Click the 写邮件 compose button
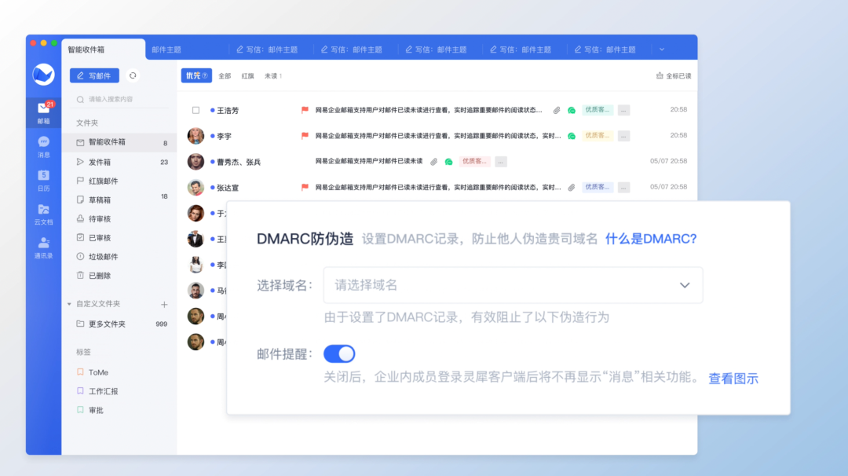This screenshot has width=848, height=476. 94,75
